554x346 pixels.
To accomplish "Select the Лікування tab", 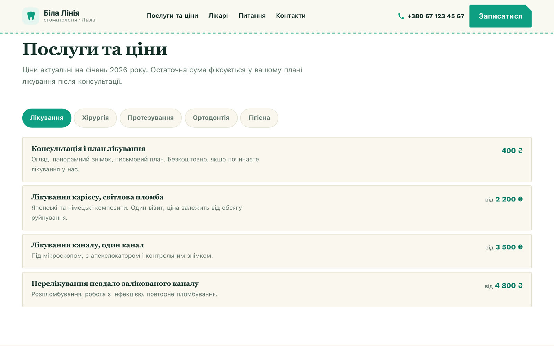I will [x=47, y=118].
